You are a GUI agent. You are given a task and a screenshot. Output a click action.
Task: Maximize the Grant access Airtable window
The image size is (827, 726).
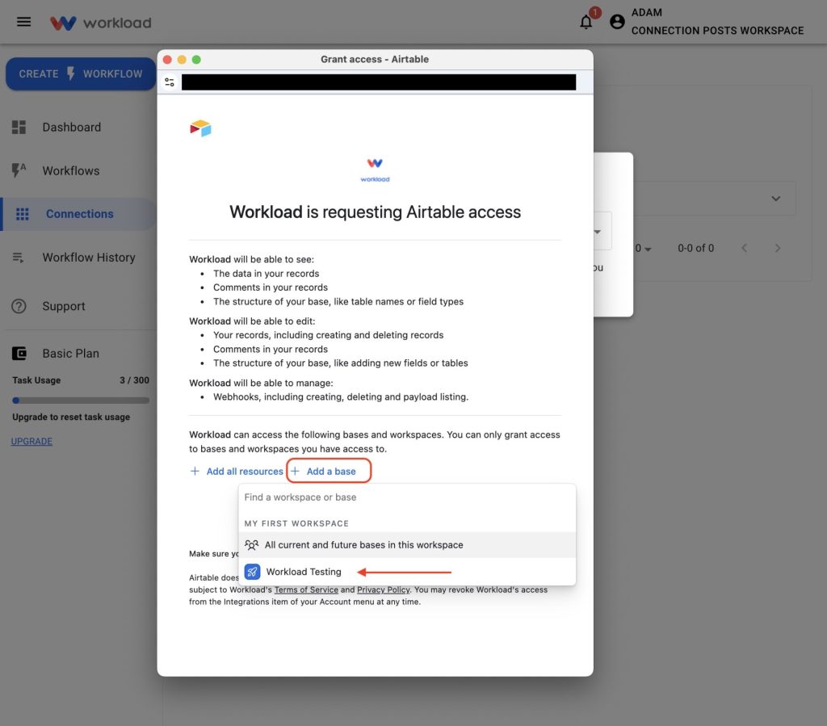point(196,60)
